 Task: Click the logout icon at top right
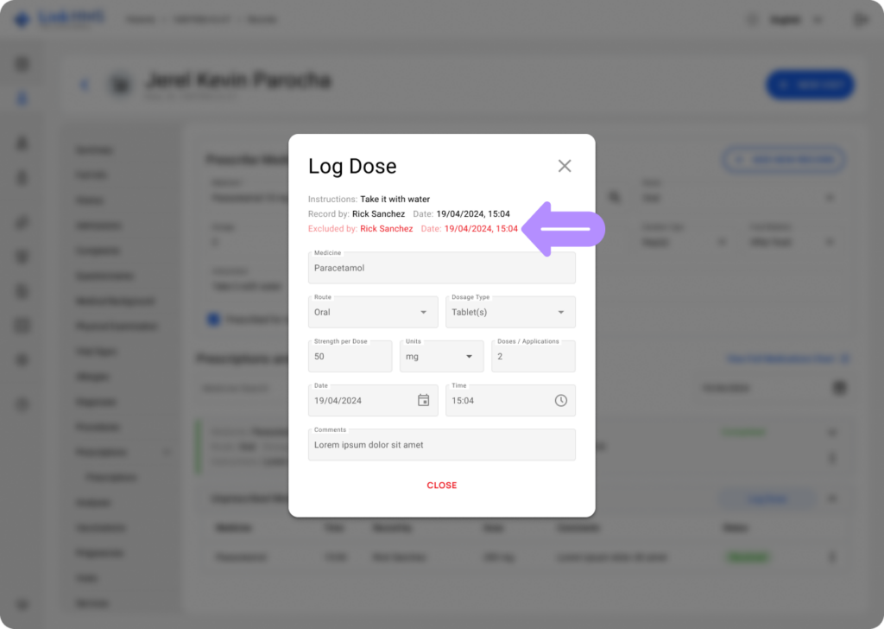[x=860, y=19]
